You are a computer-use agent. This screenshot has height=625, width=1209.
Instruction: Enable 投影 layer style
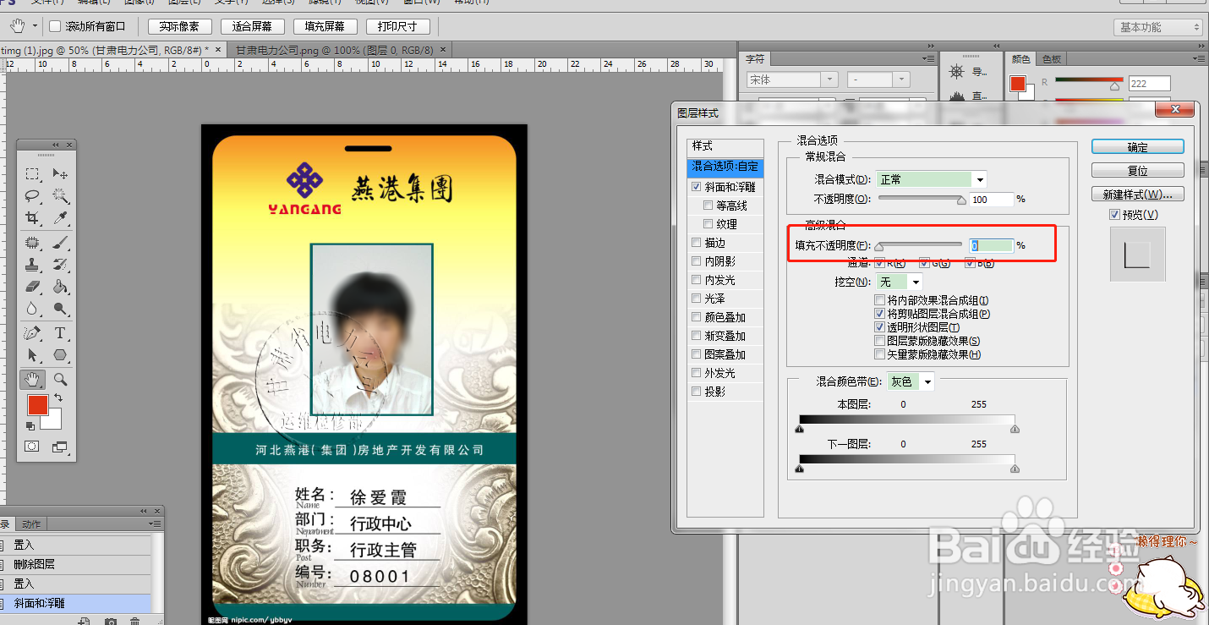pos(697,392)
